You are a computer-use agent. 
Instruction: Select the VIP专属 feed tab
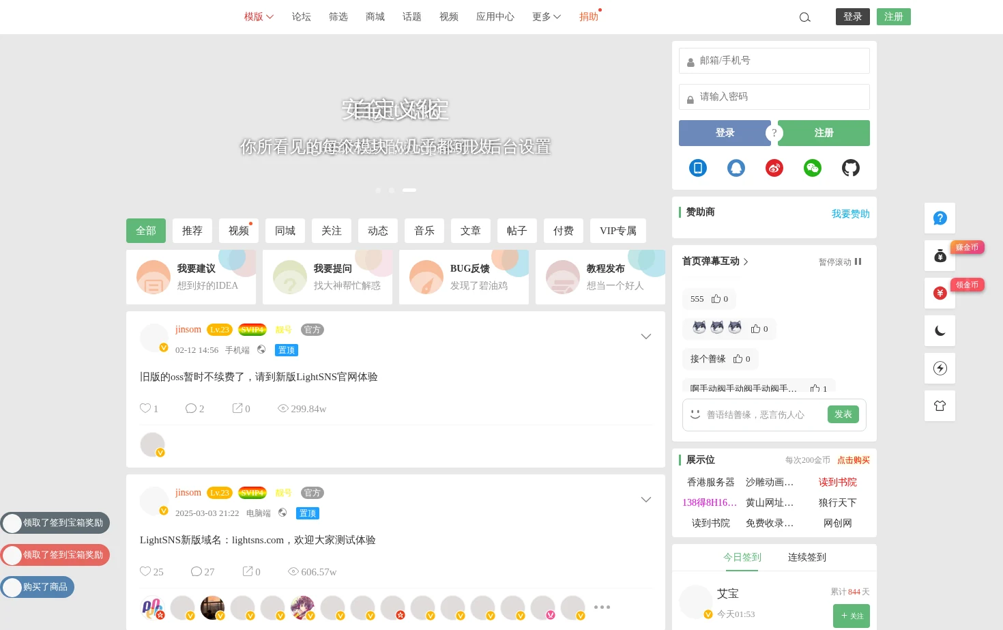[618, 231]
